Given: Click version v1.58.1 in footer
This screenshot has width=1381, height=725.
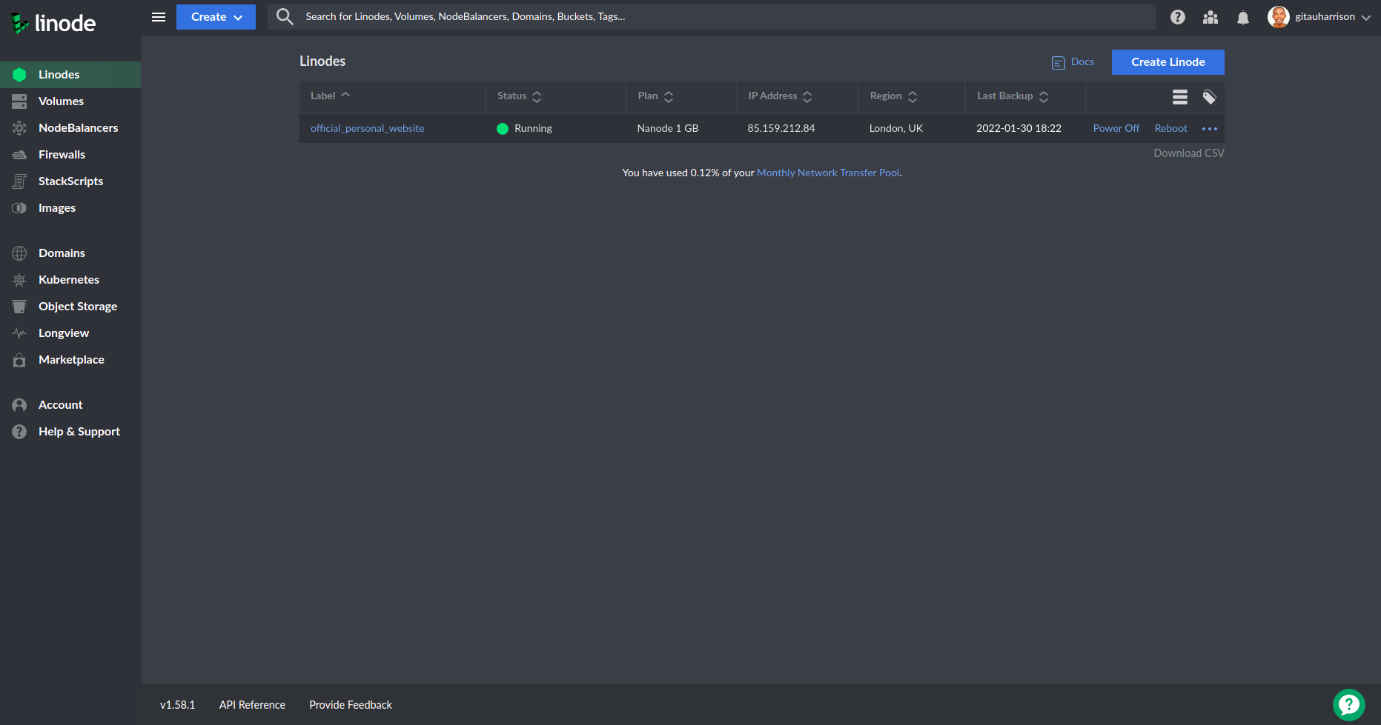Looking at the screenshot, I should 178,705.
